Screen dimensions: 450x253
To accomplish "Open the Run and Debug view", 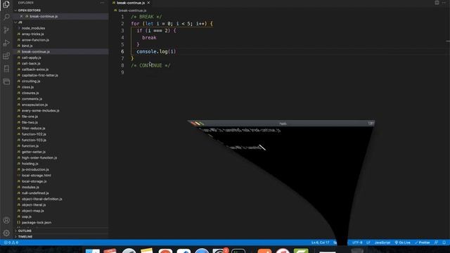I will [6, 43].
